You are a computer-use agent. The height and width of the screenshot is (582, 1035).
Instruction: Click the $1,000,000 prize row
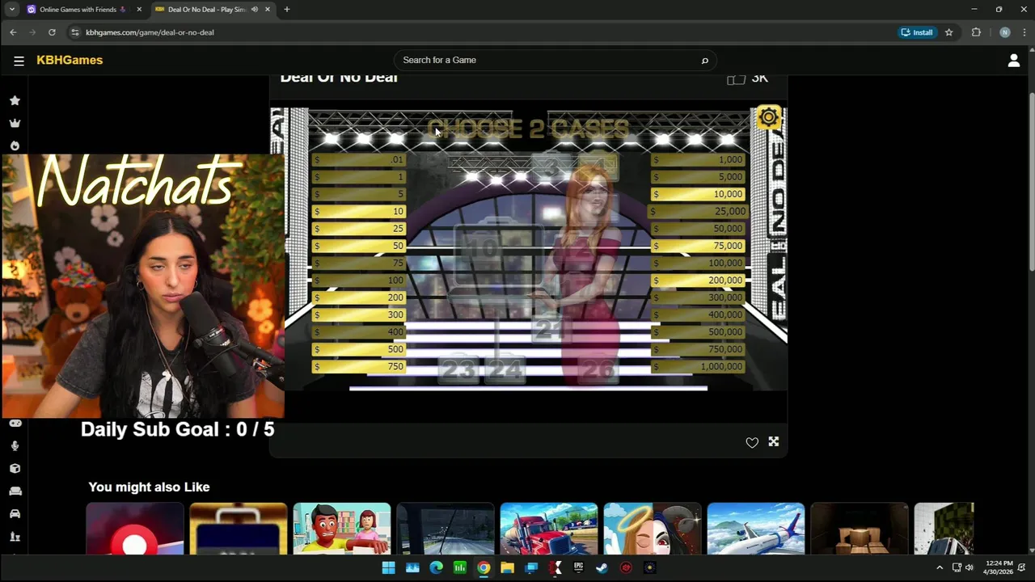(x=698, y=367)
